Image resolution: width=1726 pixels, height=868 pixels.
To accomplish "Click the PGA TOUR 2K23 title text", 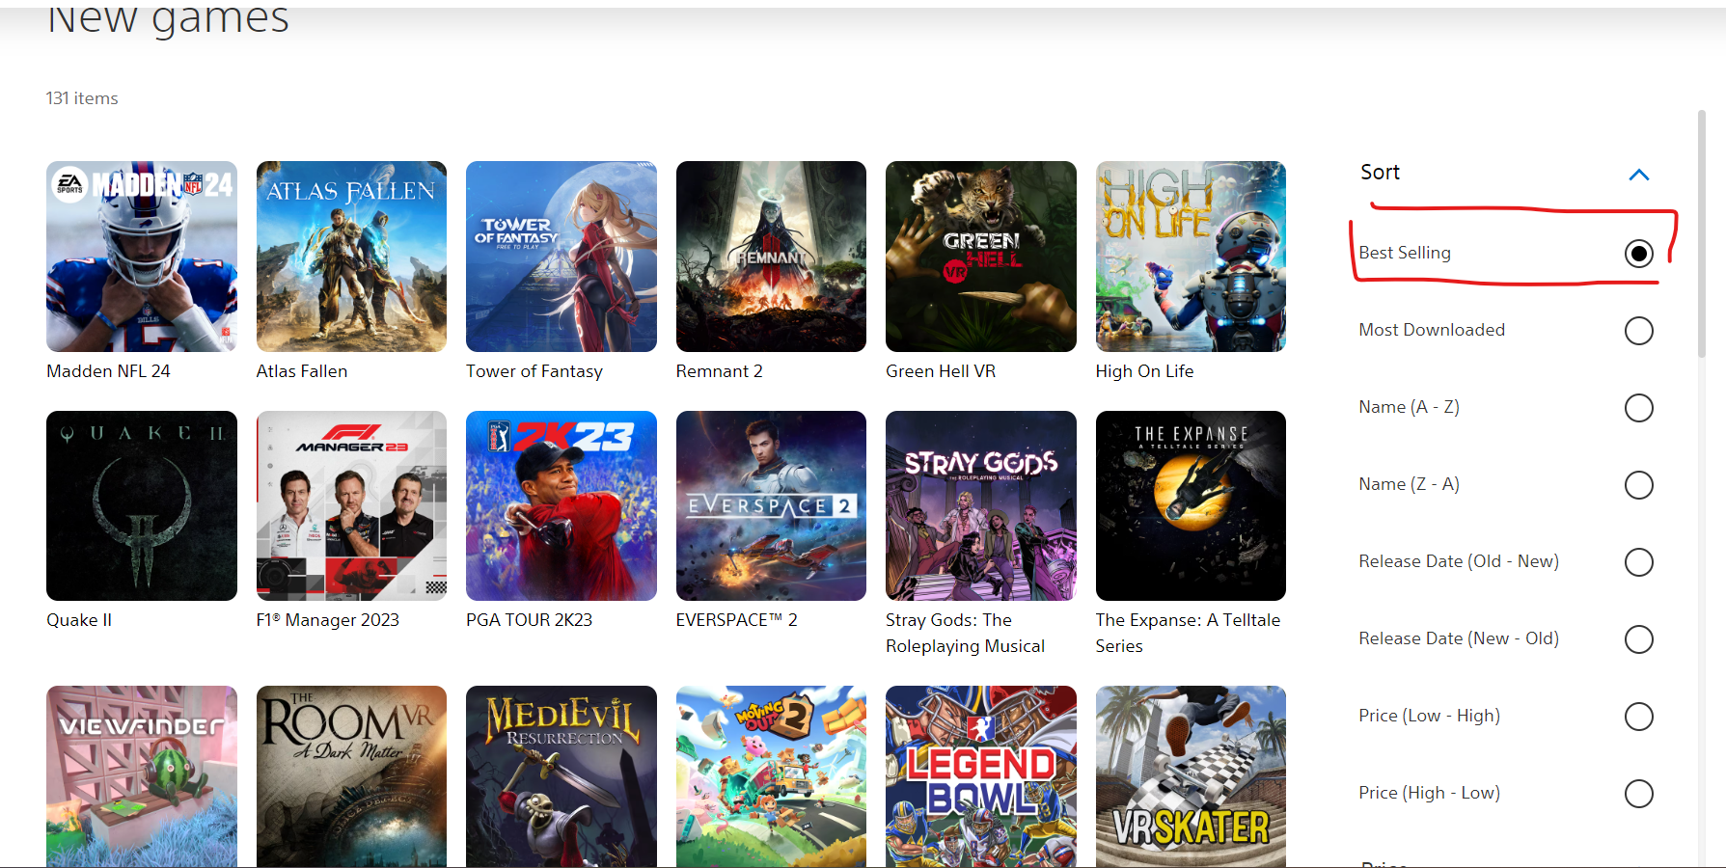I will click(530, 620).
